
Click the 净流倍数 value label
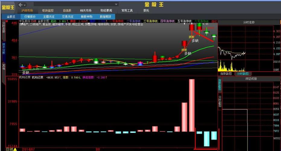[x=95, y=78]
